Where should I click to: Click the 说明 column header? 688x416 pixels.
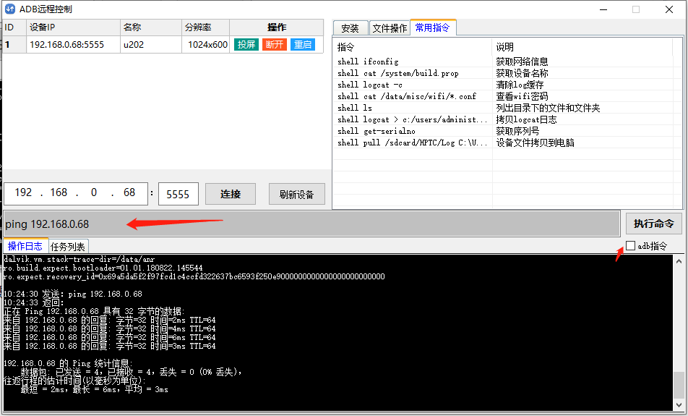point(582,47)
